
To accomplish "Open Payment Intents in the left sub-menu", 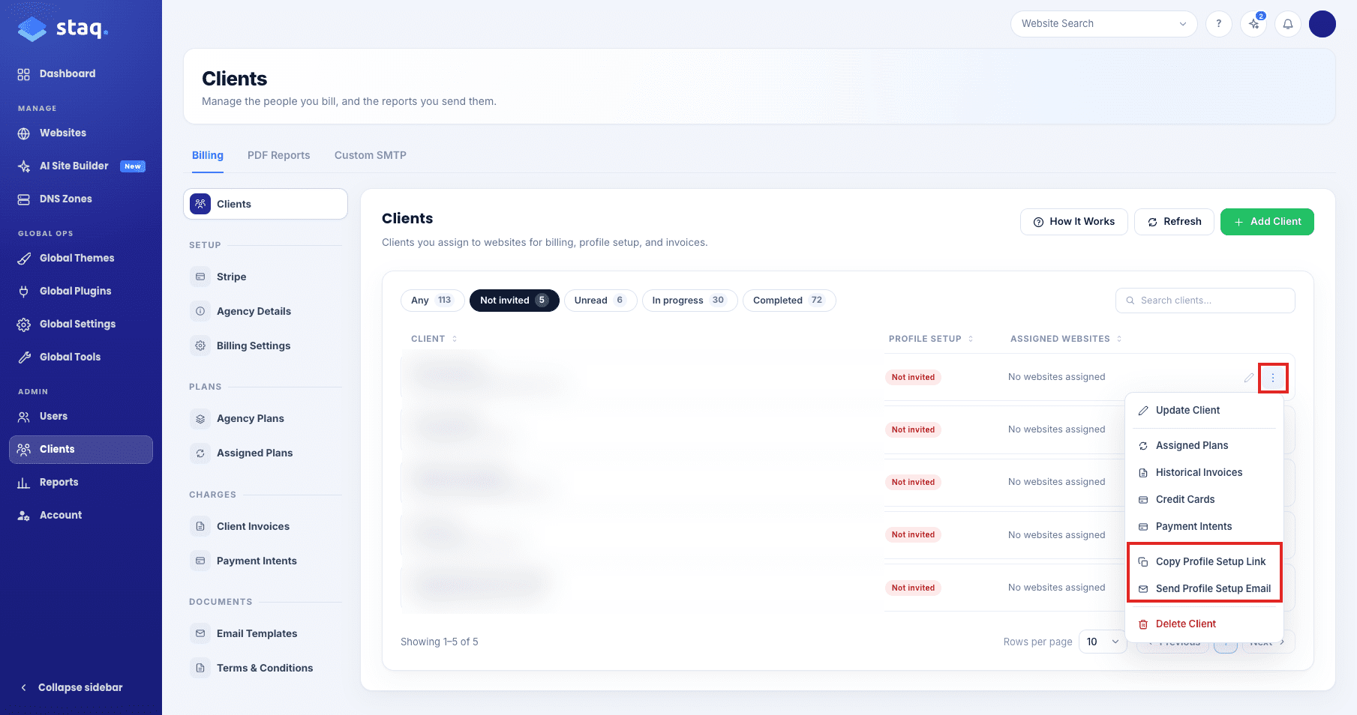I will click(266, 561).
